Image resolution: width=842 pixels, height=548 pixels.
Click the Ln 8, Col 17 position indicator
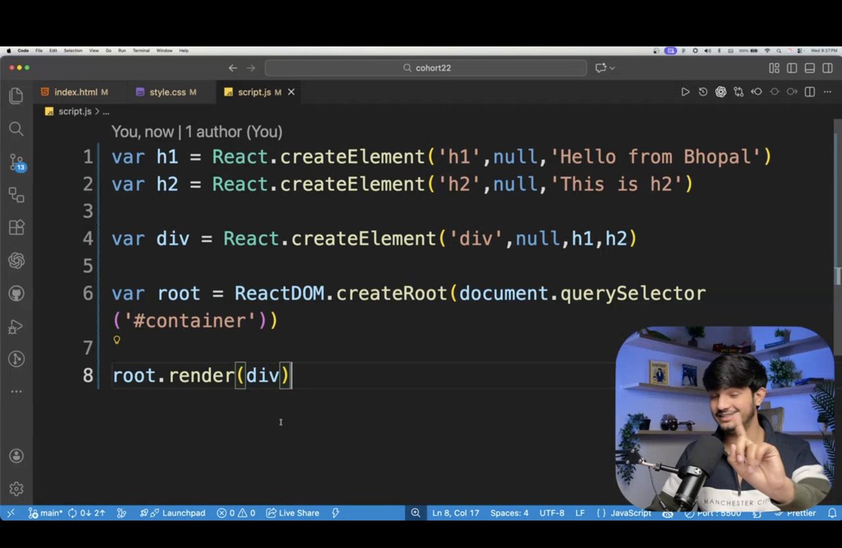(455, 513)
